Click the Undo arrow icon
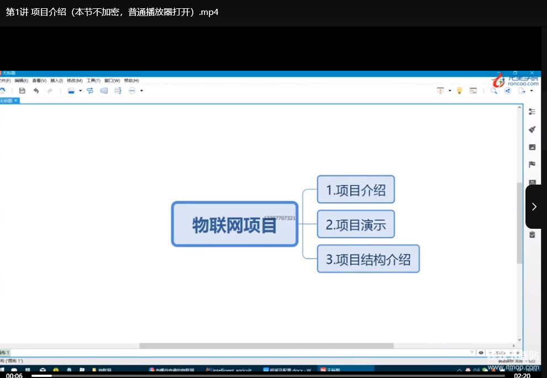Viewport: 547px width, 378px height. click(36, 91)
